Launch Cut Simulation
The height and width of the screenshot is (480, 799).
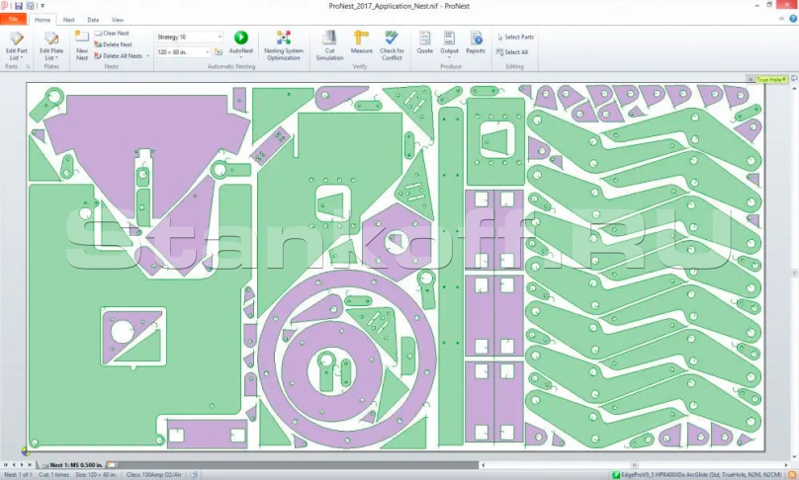click(x=329, y=45)
